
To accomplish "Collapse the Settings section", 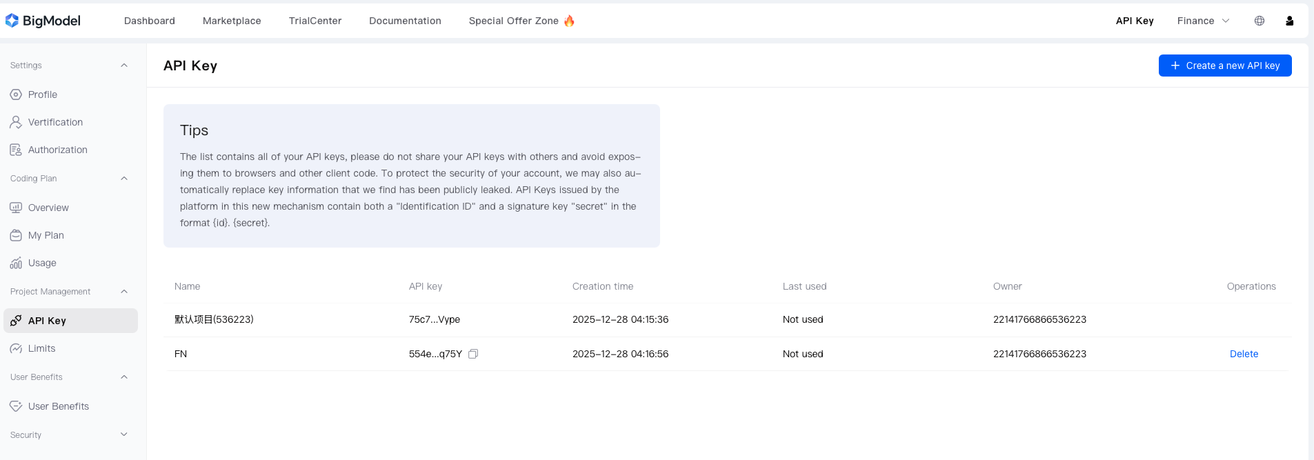I will pos(124,66).
